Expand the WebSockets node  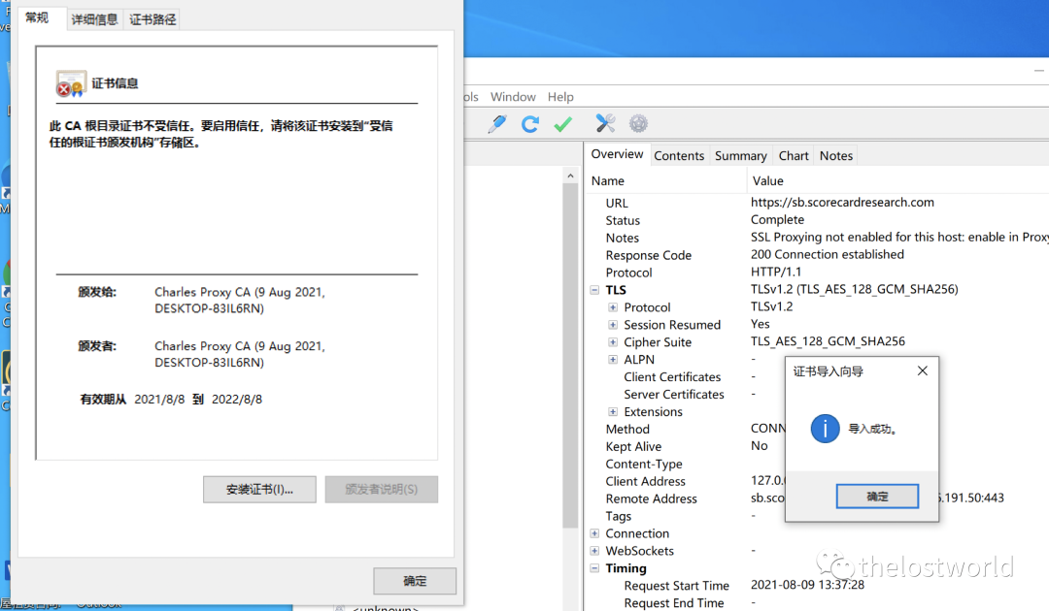(594, 551)
